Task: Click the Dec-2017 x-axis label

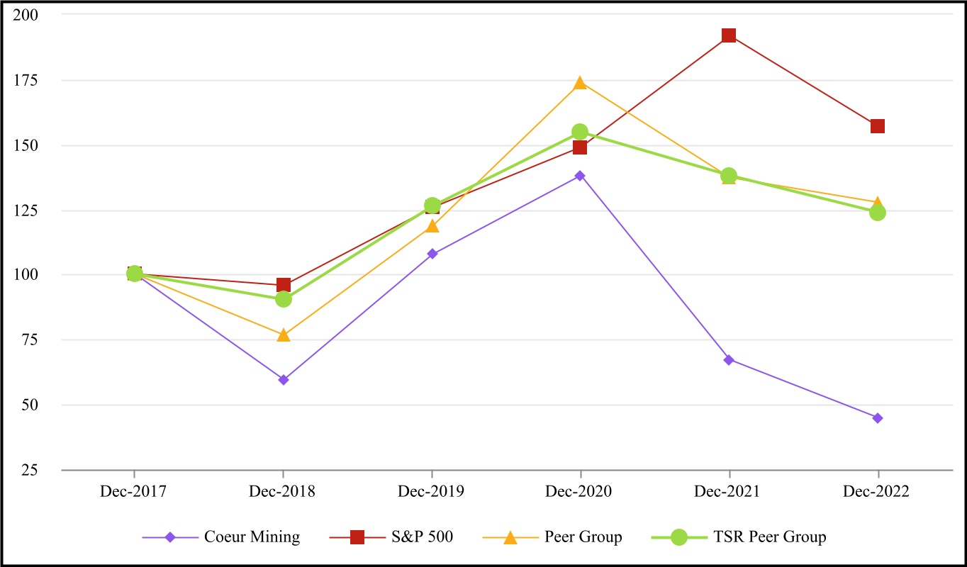Action: point(134,493)
